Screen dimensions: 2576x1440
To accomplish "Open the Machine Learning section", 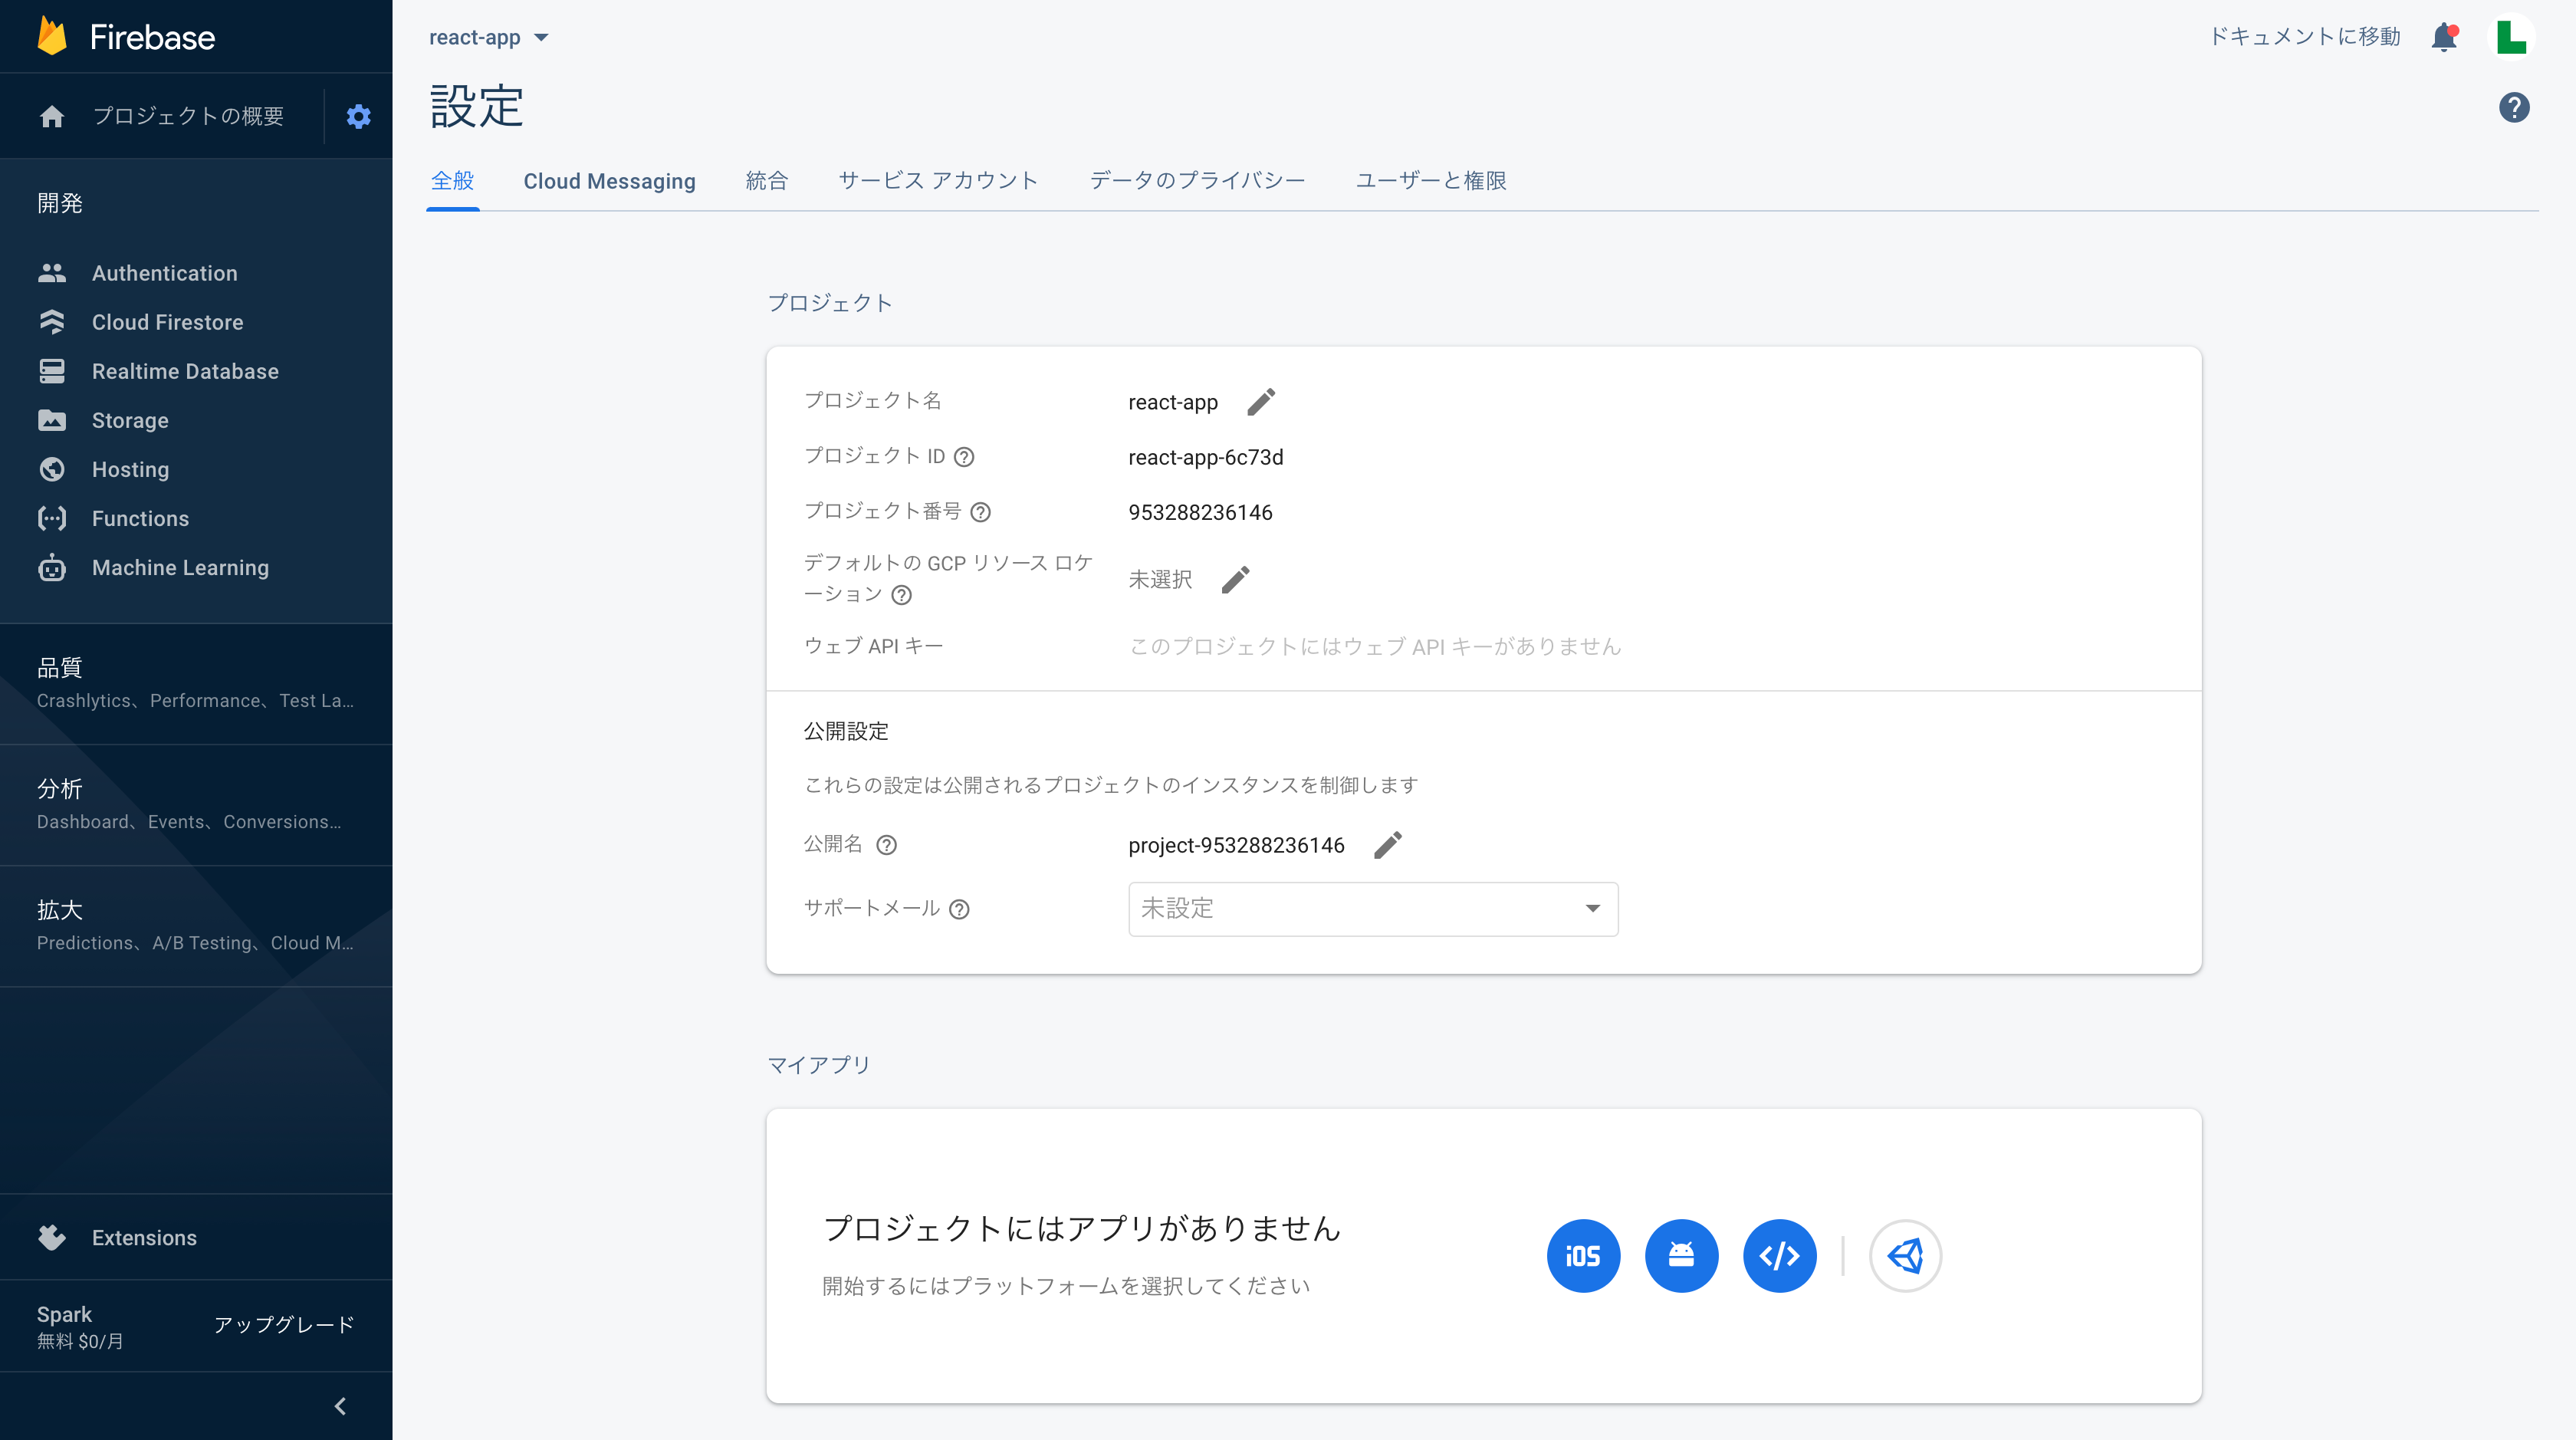I will click(180, 567).
